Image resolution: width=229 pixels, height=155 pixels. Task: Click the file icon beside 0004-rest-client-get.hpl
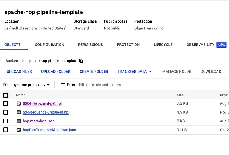(x=19, y=104)
